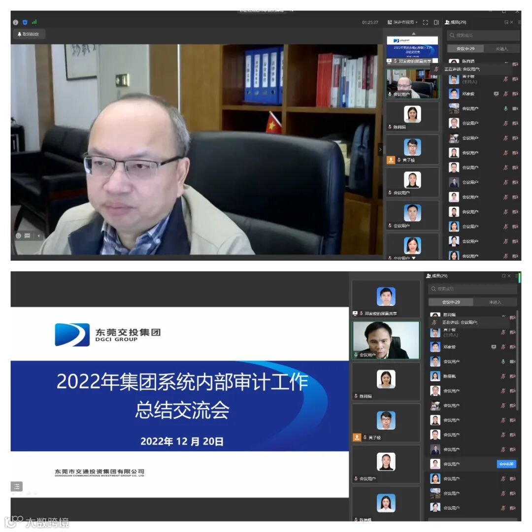This screenshot has height=532, width=532.
Task: Click the orange host badge beside 黄子棱 in lower window
Action: point(357,437)
